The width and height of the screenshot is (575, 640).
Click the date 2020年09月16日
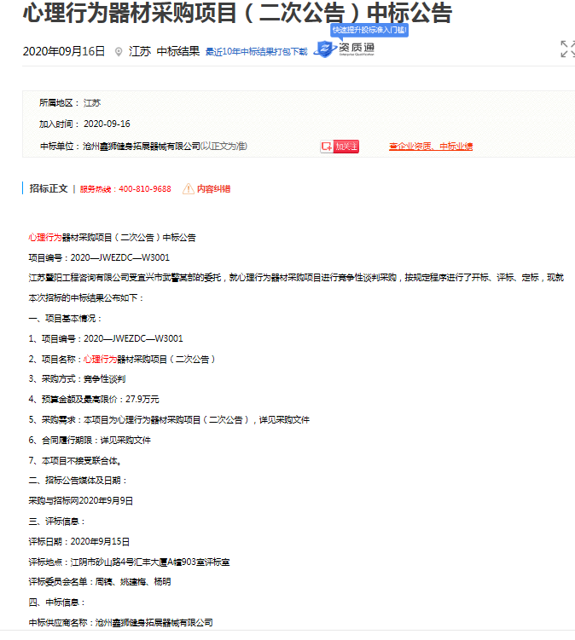click(x=64, y=51)
